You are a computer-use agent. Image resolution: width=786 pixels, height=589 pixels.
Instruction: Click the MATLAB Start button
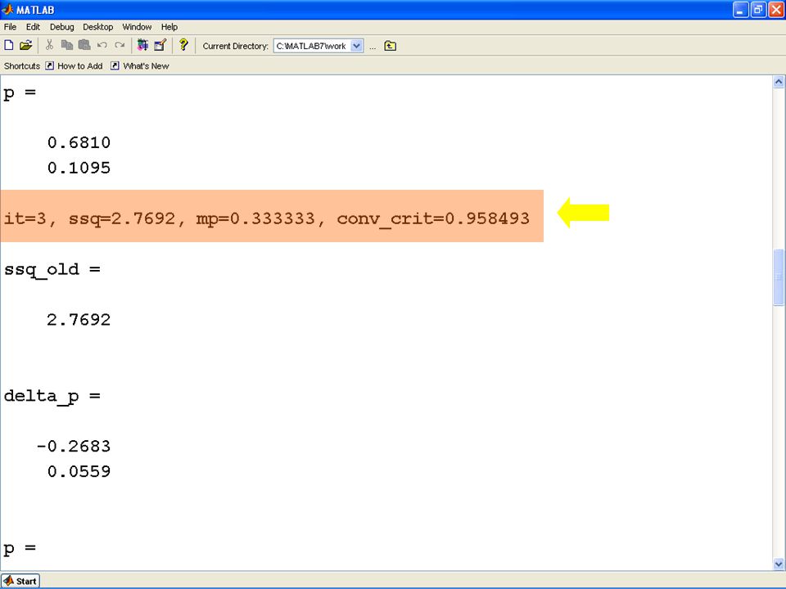pos(20,581)
